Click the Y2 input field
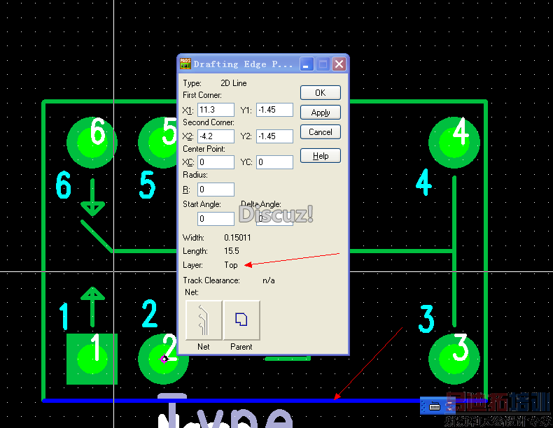This screenshot has width=553, height=428. [x=274, y=136]
